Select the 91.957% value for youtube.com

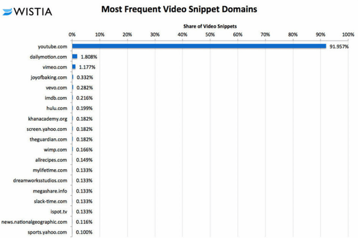click(x=339, y=46)
